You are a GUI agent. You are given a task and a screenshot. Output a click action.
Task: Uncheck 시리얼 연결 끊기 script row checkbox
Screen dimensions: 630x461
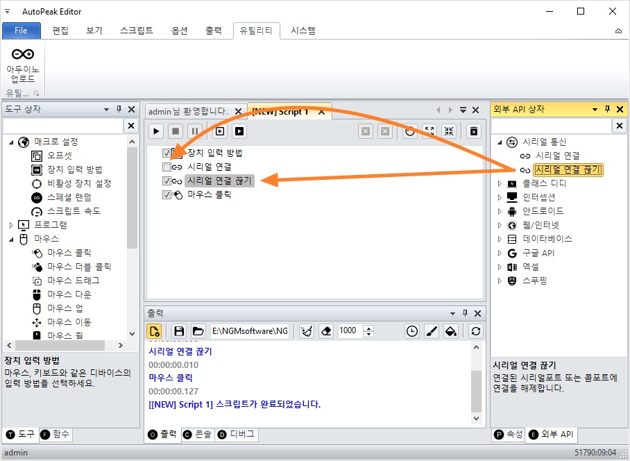point(167,181)
